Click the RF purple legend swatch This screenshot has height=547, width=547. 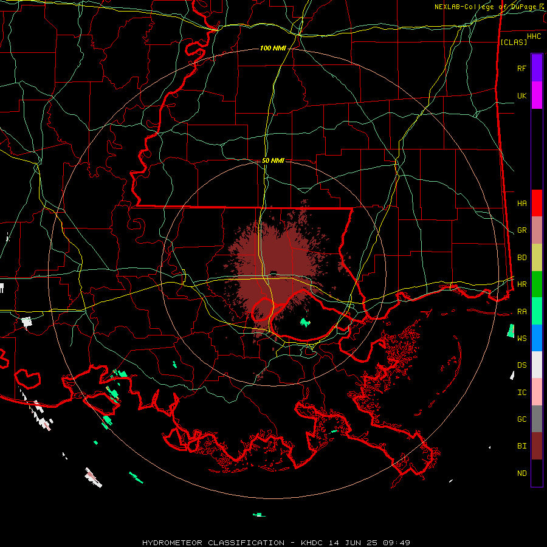[537, 67]
